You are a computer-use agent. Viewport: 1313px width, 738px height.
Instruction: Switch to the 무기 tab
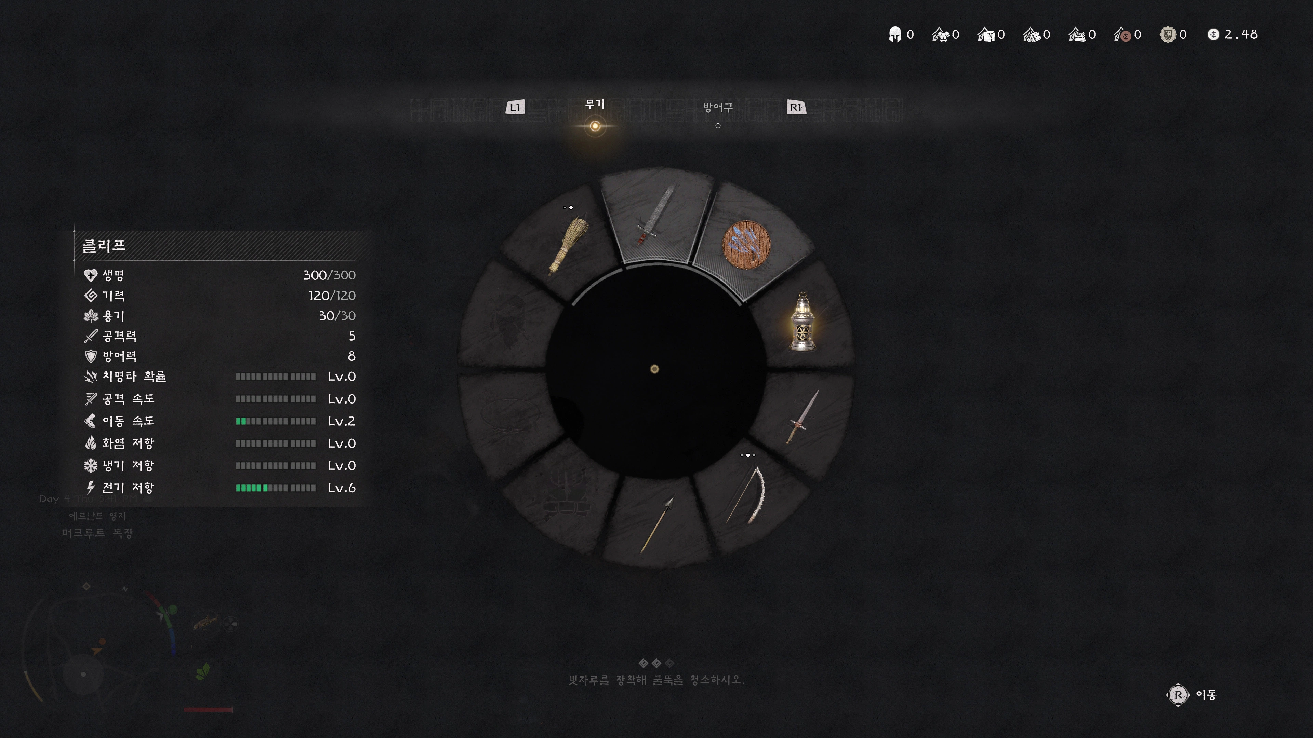(595, 105)
